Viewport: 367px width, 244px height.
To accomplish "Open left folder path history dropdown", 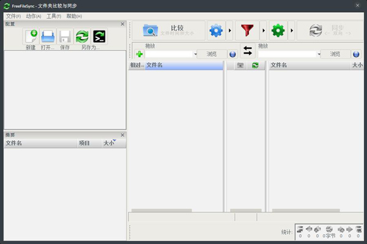I will [195, 54].
